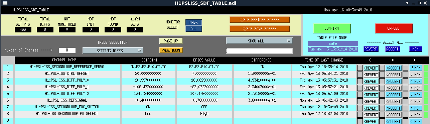The width and height of the screenshot is (430, 124).
Task: Click the up-arrow shade icon in title bar
Action: (408, 3)
